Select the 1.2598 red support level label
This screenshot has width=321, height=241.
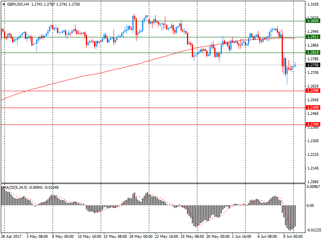[313, 91]
